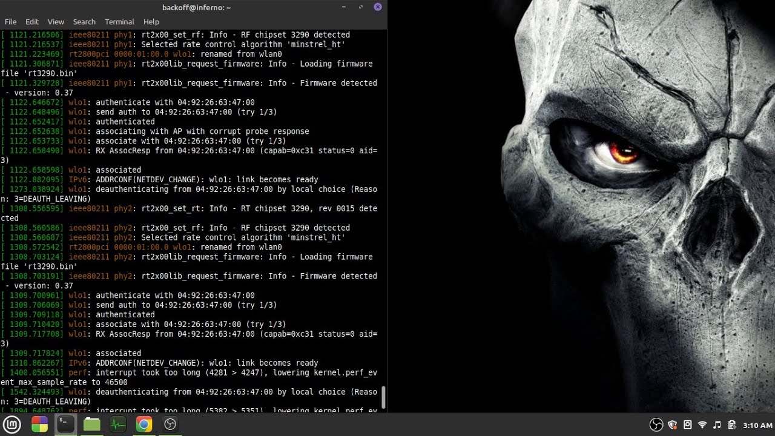Open the update manager shield tray icon
This screenshot has width=775, height=436.
coord(672,425)
